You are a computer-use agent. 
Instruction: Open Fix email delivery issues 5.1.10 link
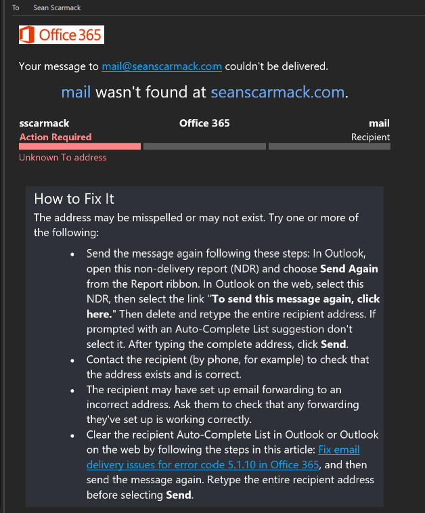click(223, 458)
